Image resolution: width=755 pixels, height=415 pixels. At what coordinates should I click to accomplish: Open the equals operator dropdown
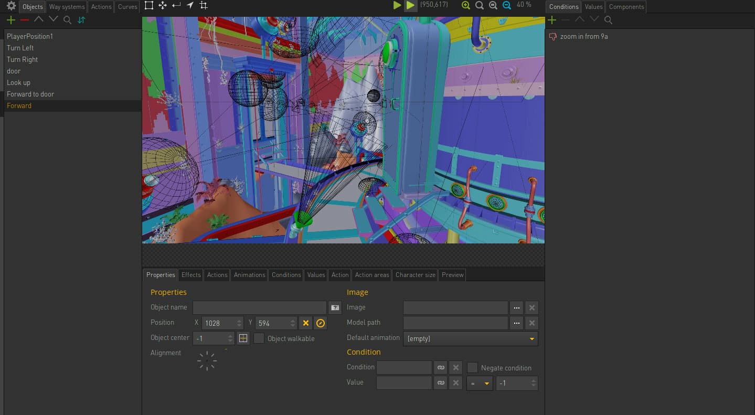pyautogui.click(x=480, y=383)
